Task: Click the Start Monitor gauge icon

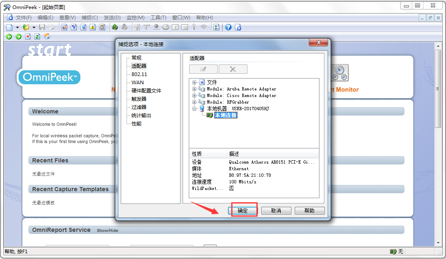Action: click(340, 73)
